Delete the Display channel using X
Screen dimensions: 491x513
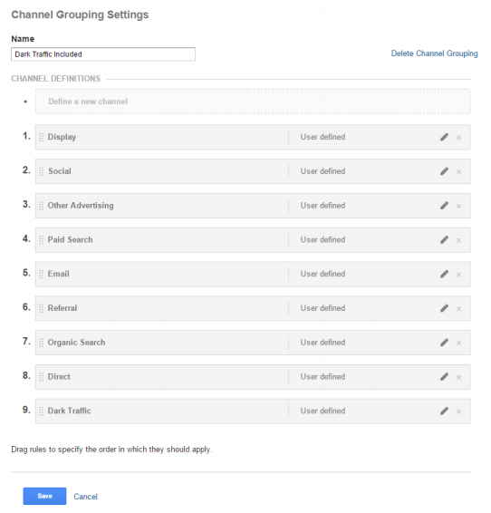(x=458, y=138)
